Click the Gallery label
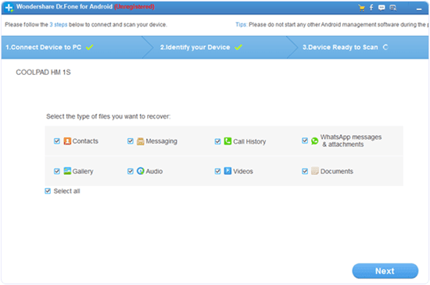This screenshot has height=285, width=430. click(x=83, y=172)
